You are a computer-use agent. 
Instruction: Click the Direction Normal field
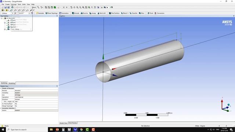36,99
